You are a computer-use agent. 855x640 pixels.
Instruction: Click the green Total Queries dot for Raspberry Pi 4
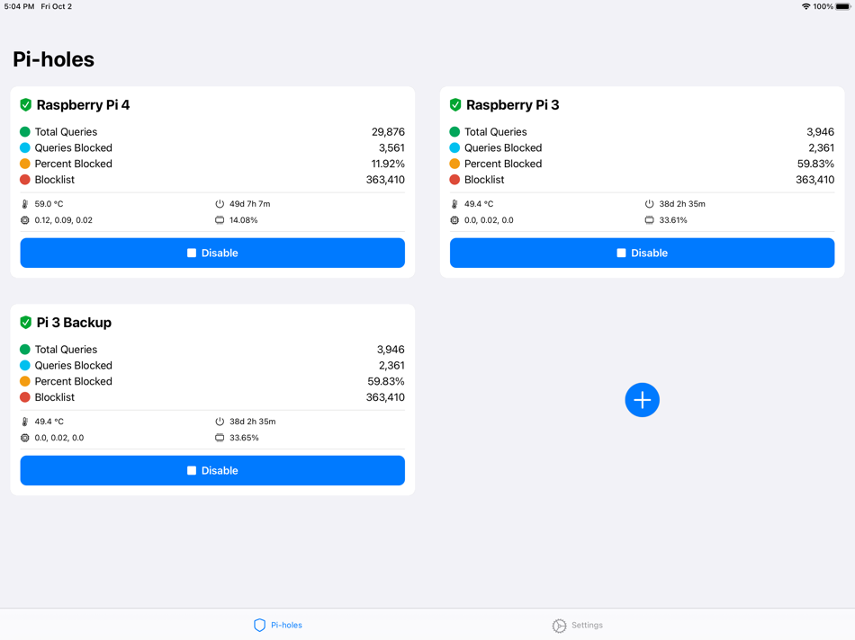click(25, 132)
